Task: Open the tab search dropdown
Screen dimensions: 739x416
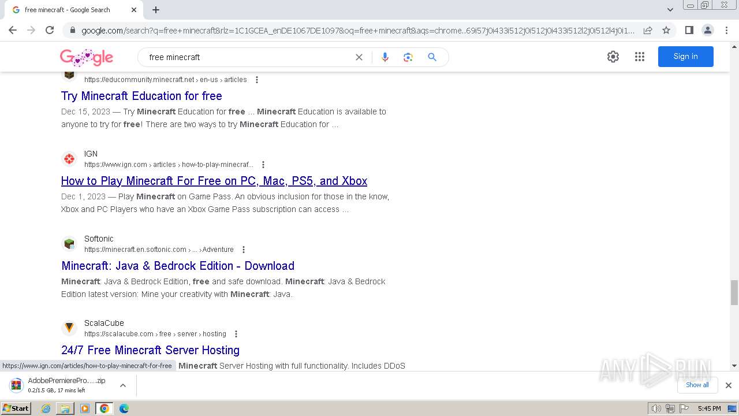Action: click(x=670, y=10)
